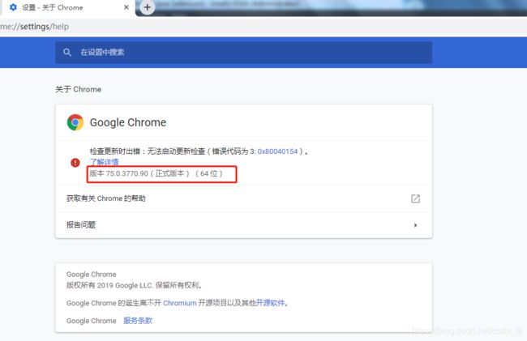
Task: Click the settings gear icon on the tab
Action: [13, 7]
